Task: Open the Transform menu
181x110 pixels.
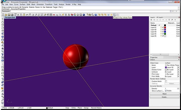Action: (49, 4)
